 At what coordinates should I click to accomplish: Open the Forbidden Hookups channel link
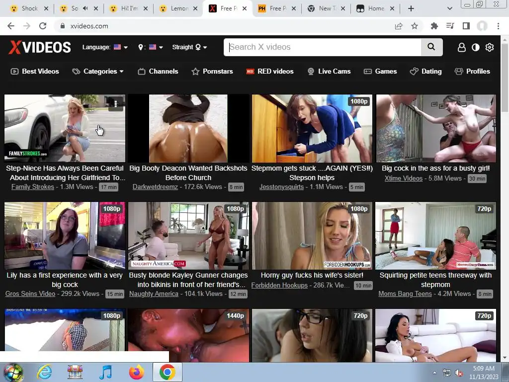tap(279, 285)
